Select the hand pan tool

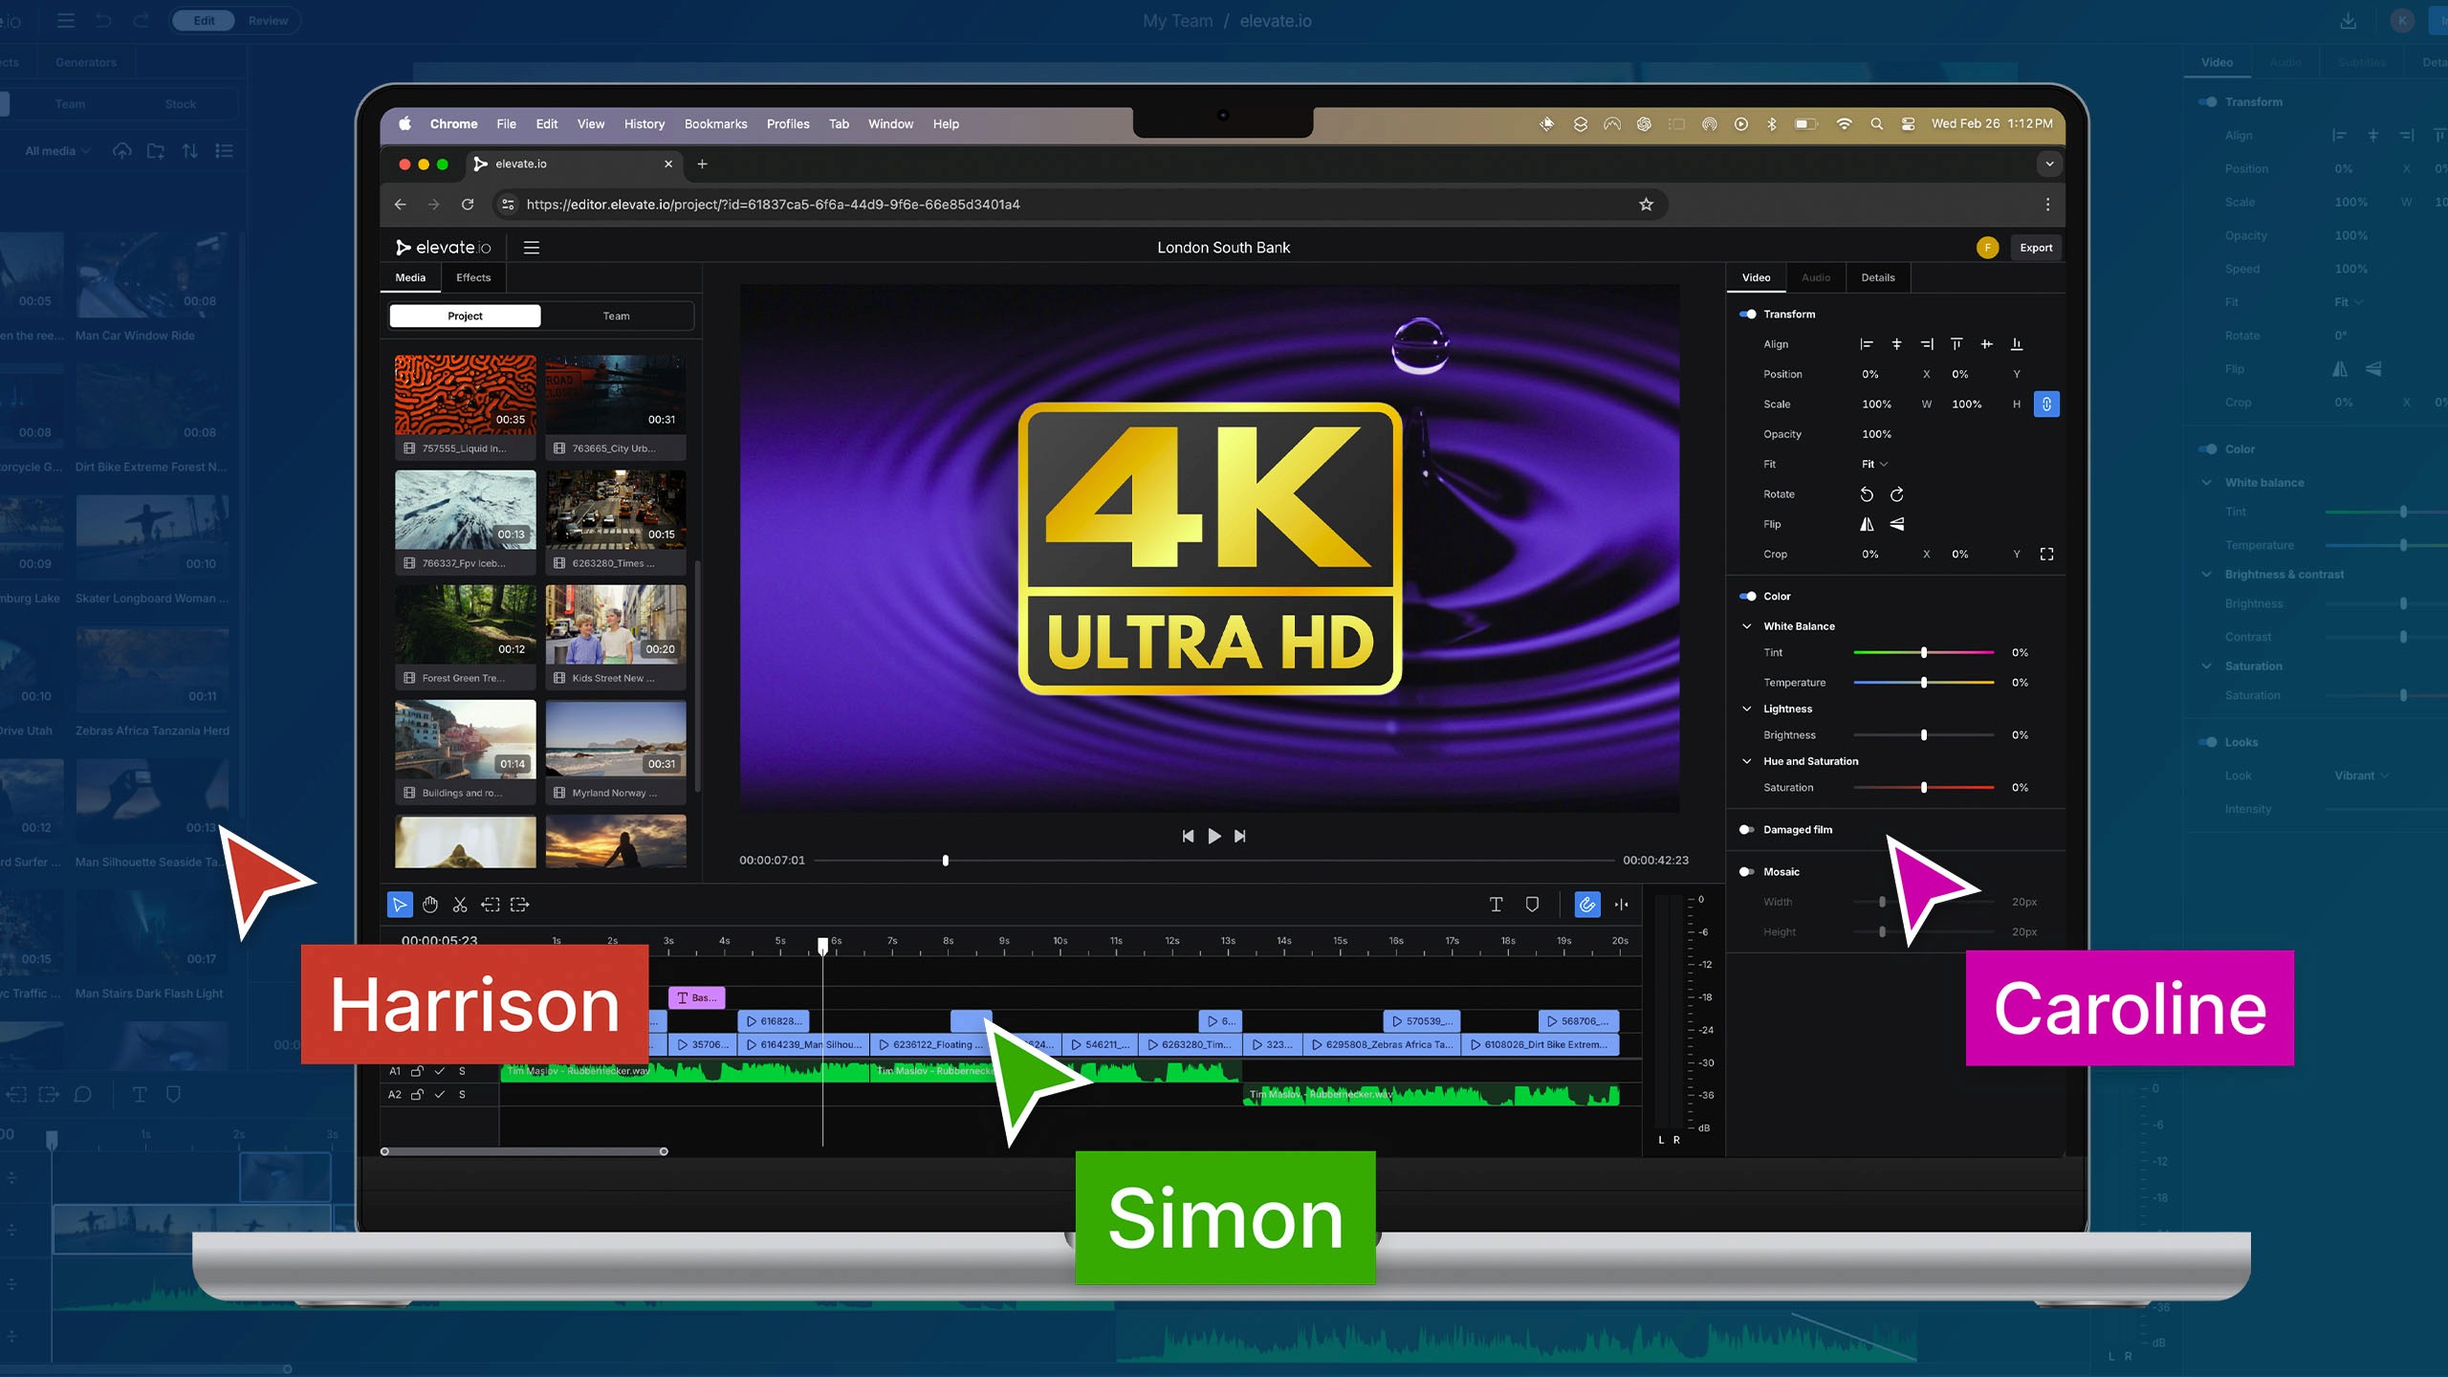click(430, 905)
